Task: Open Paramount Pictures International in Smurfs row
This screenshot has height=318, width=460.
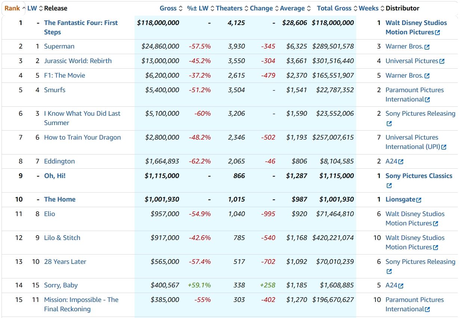Action: [414, 94]
